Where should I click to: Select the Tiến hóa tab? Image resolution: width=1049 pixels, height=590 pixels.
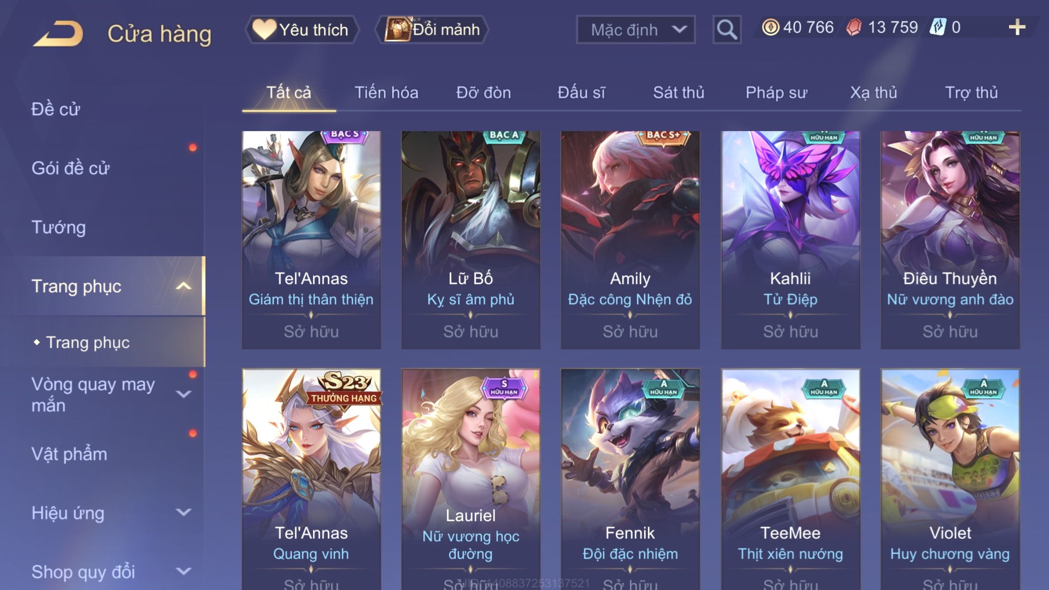click(386, 92)
